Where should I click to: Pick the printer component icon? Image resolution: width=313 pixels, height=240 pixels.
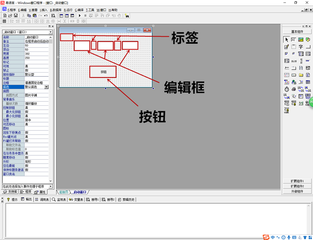293,89
